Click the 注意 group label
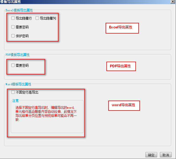The height and width of the screenshot is (159, 176). [15, 101]
